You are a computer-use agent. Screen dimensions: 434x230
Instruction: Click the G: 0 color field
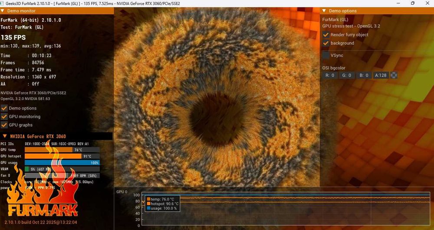point(347,75)
